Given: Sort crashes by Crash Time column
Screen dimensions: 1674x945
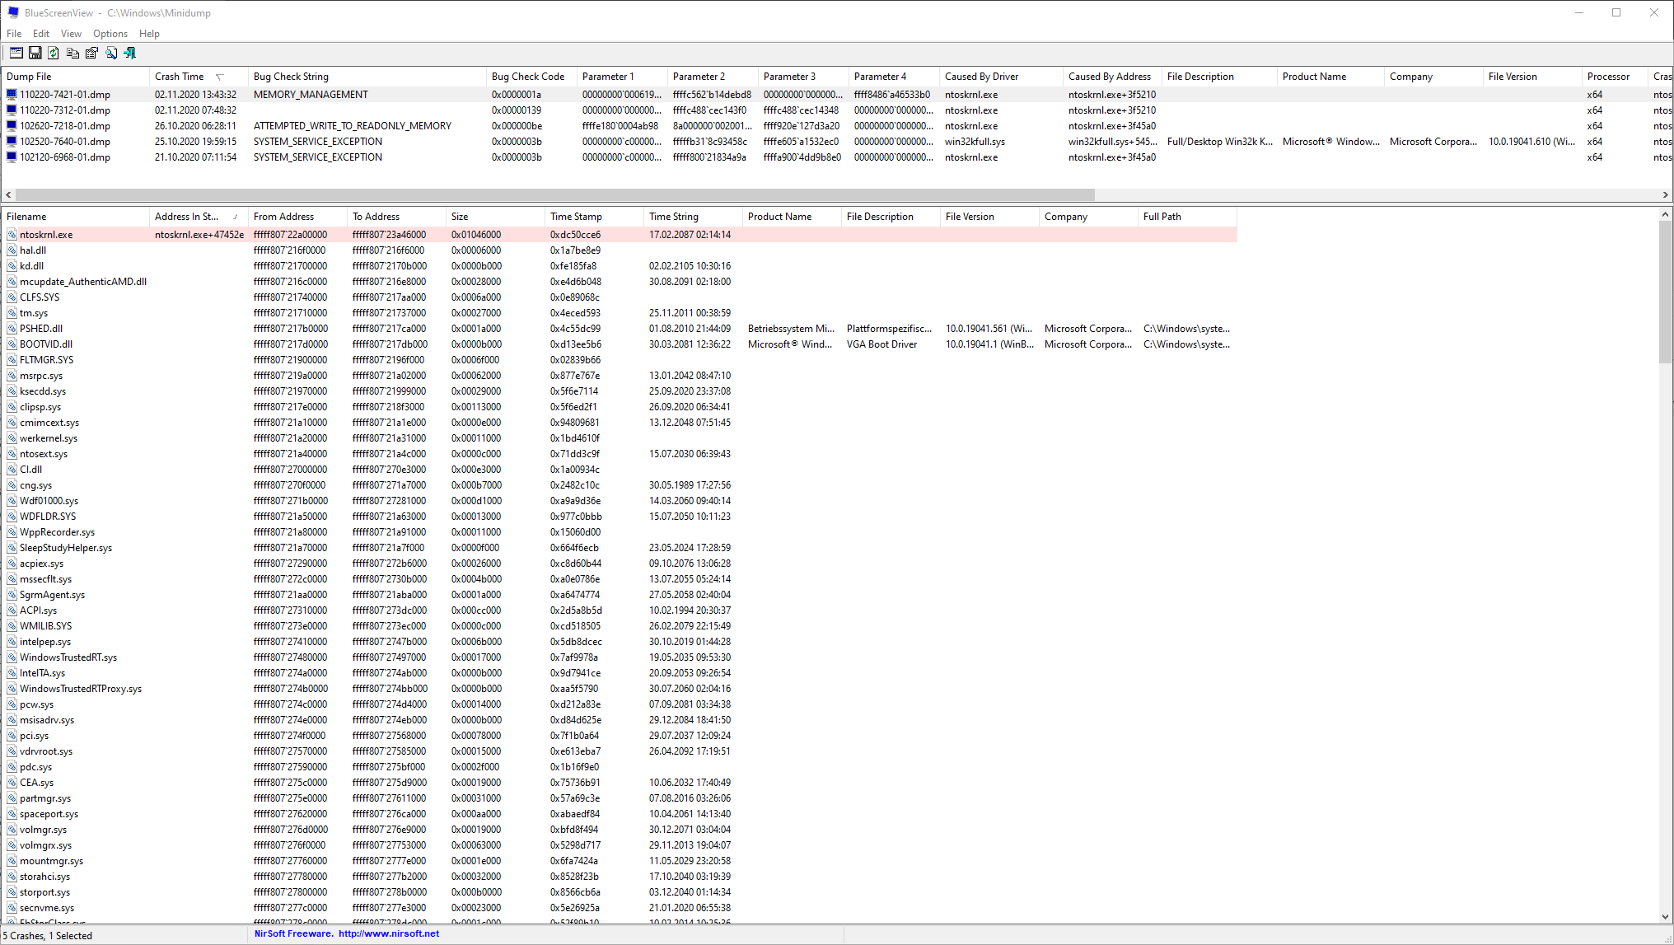Looking at the screenshot, I should tap(180, 77).
